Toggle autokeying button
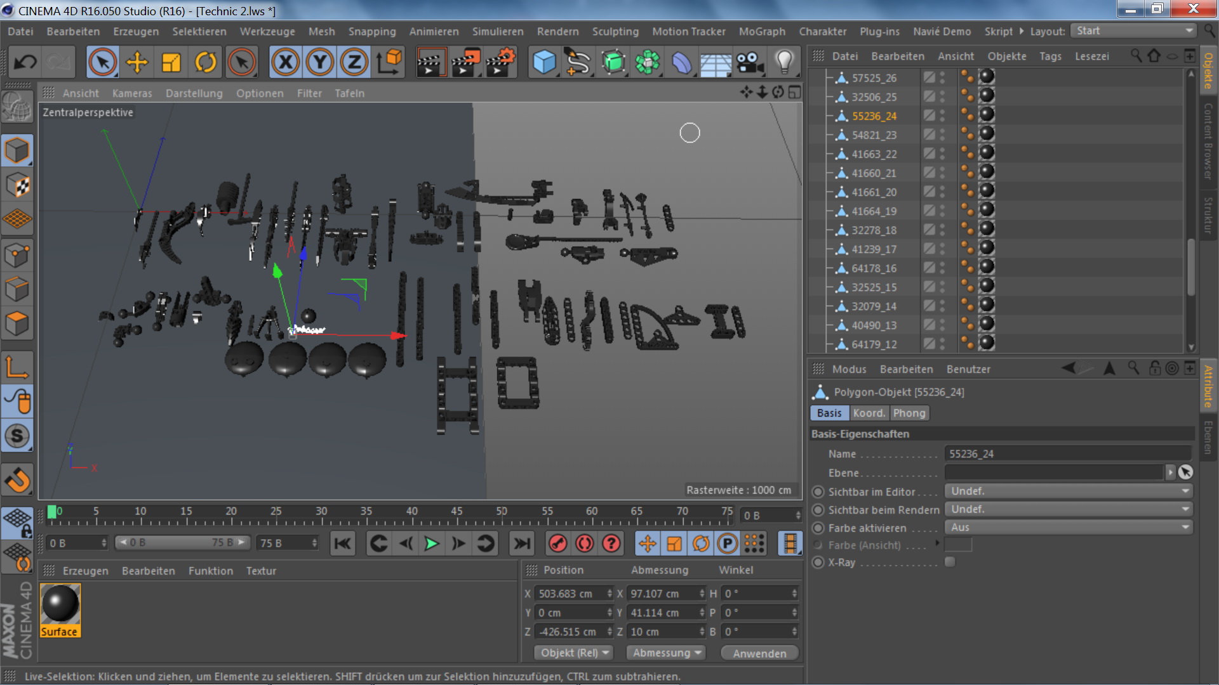The height and width of the screenshot is (685, 1219). pyautogui.click(x=585, y=544)
